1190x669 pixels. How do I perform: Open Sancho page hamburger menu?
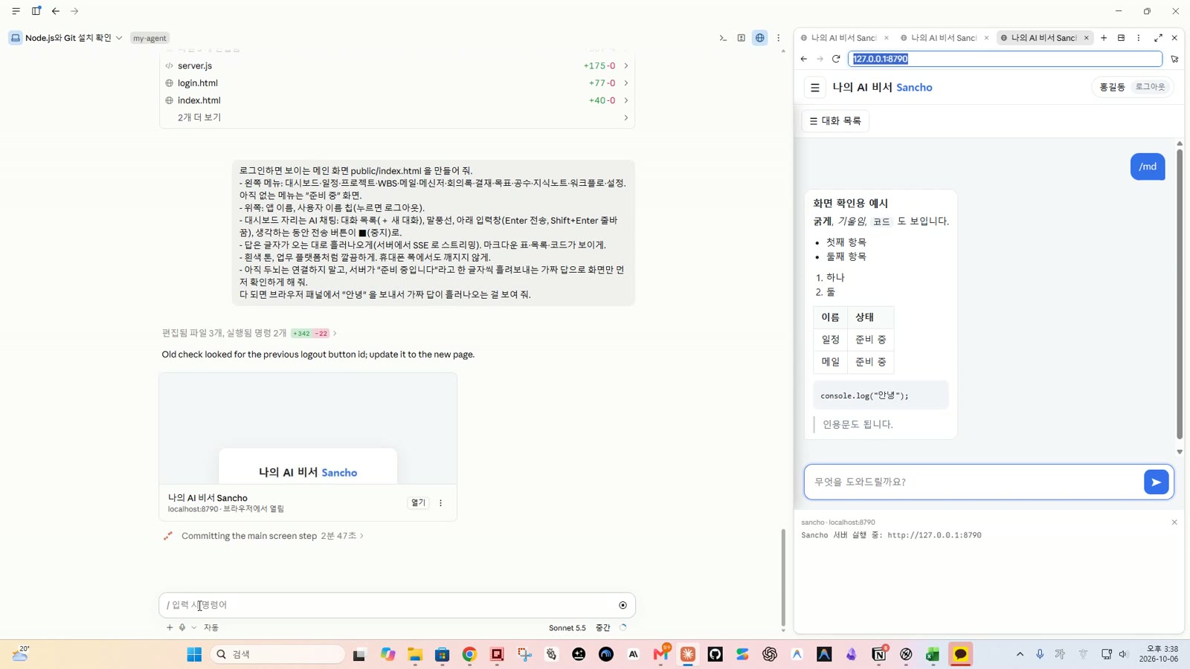click(815, 88)
